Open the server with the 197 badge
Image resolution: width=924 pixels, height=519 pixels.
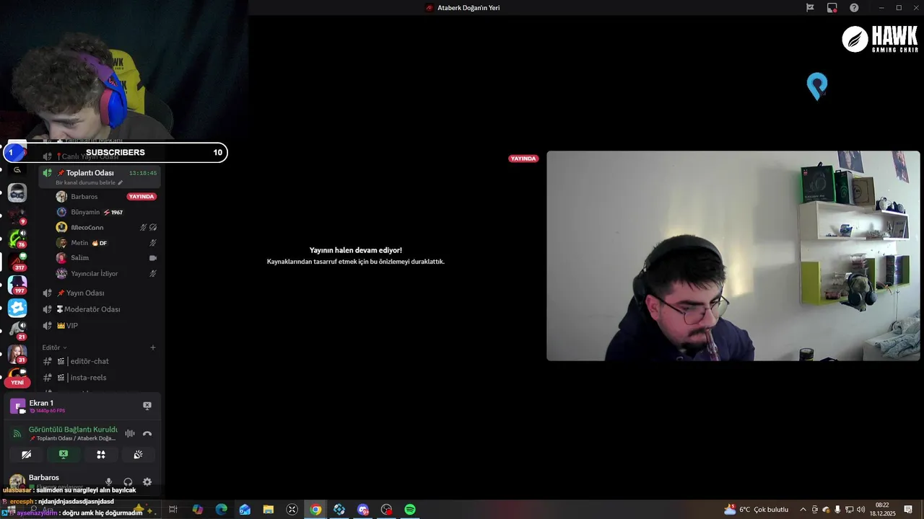17,284
